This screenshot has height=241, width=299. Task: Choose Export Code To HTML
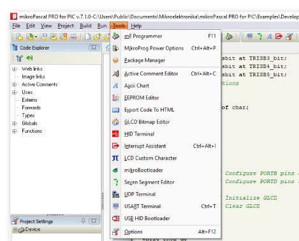click(165, 110)
